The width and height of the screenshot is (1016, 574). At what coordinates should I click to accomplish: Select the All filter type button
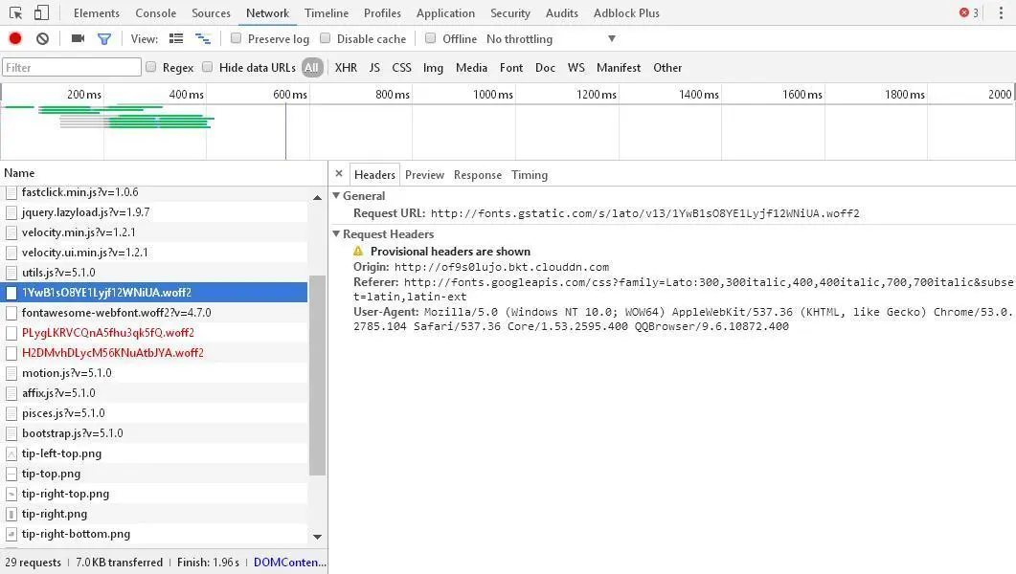pos(311,67)
